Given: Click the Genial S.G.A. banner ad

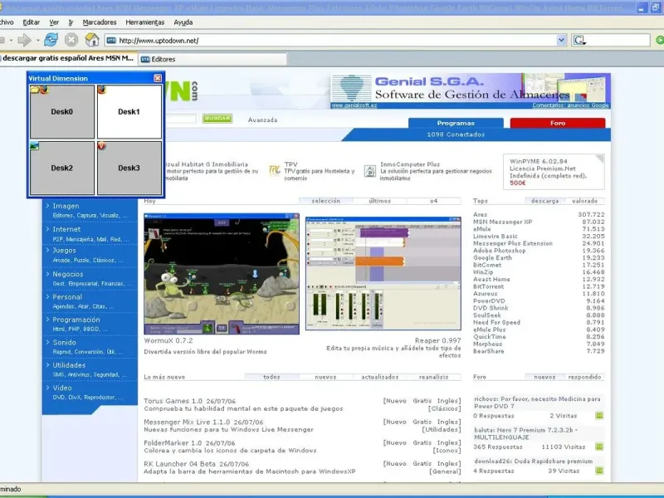Looking at the screenshot, I should coord(471,91).
